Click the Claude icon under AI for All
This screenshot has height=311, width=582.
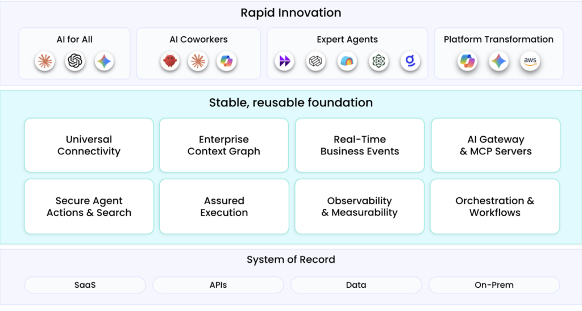(45, 61)
